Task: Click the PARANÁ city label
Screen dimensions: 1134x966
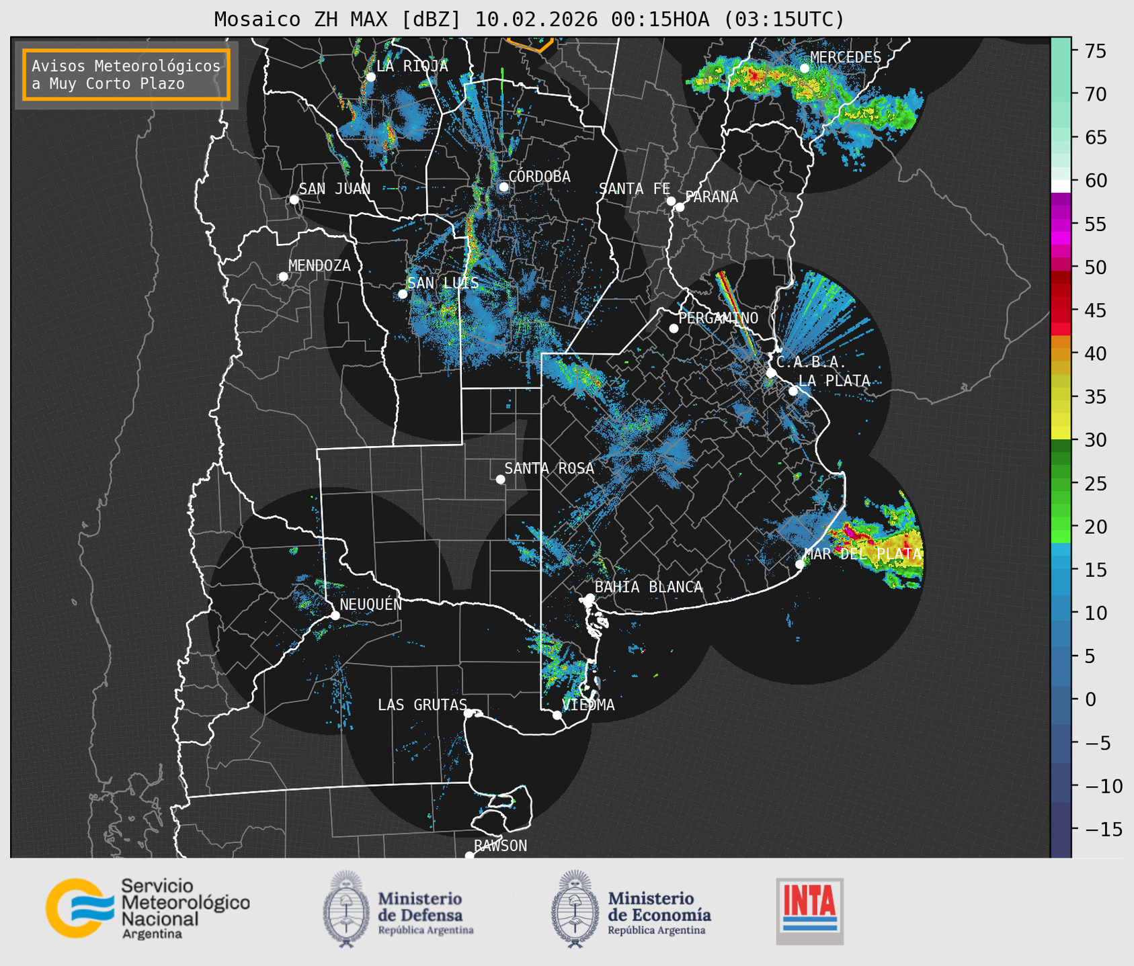Action: tap(711, 197)
